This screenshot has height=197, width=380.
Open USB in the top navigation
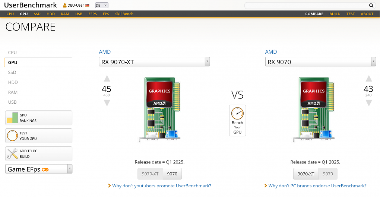click(x=79, y=14)
